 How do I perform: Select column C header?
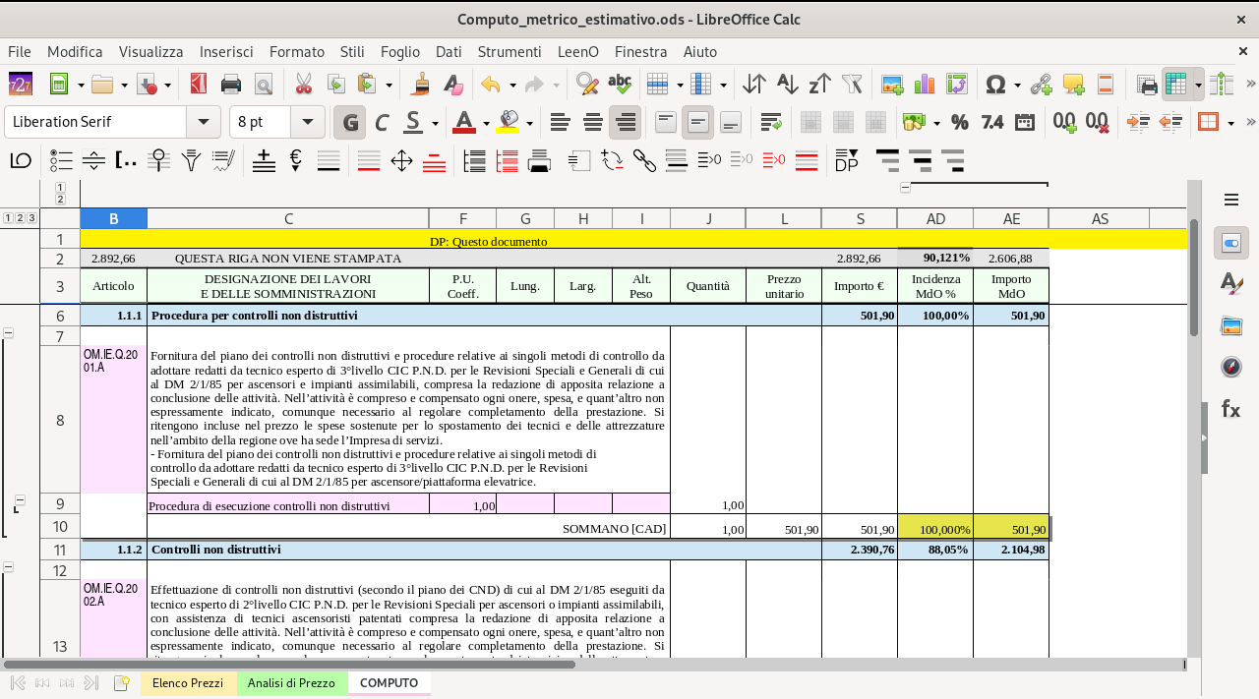(288, 218)
